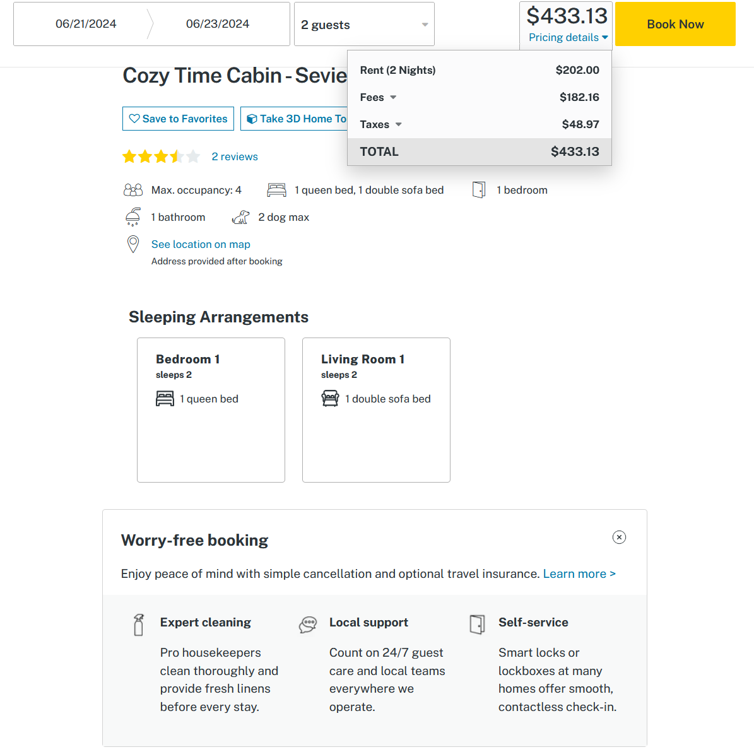The image size is (754, 752).
Task: Click the star rating display
Action: [161, 156]
